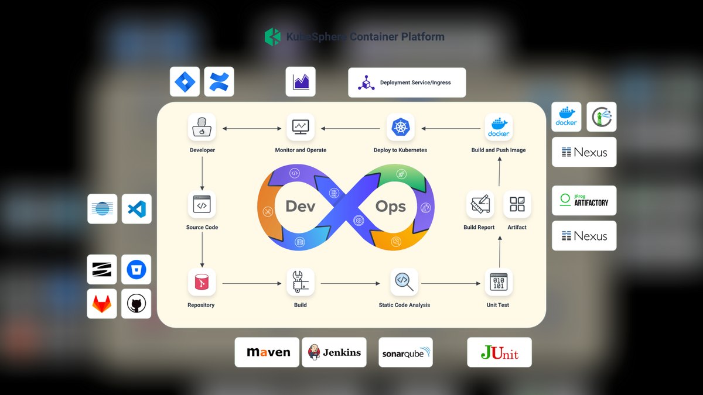Open the JFrog Artifactory card
Image resolution: width=703 pixels, height=395 pixels.
coord(584,201)
